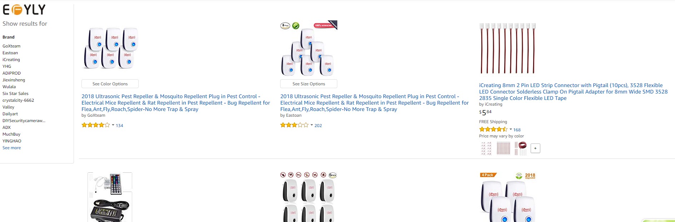Open the EOYLY logo home link
Image resolution: width=675 pixels, height=222 pixels.
pos(24,10)
